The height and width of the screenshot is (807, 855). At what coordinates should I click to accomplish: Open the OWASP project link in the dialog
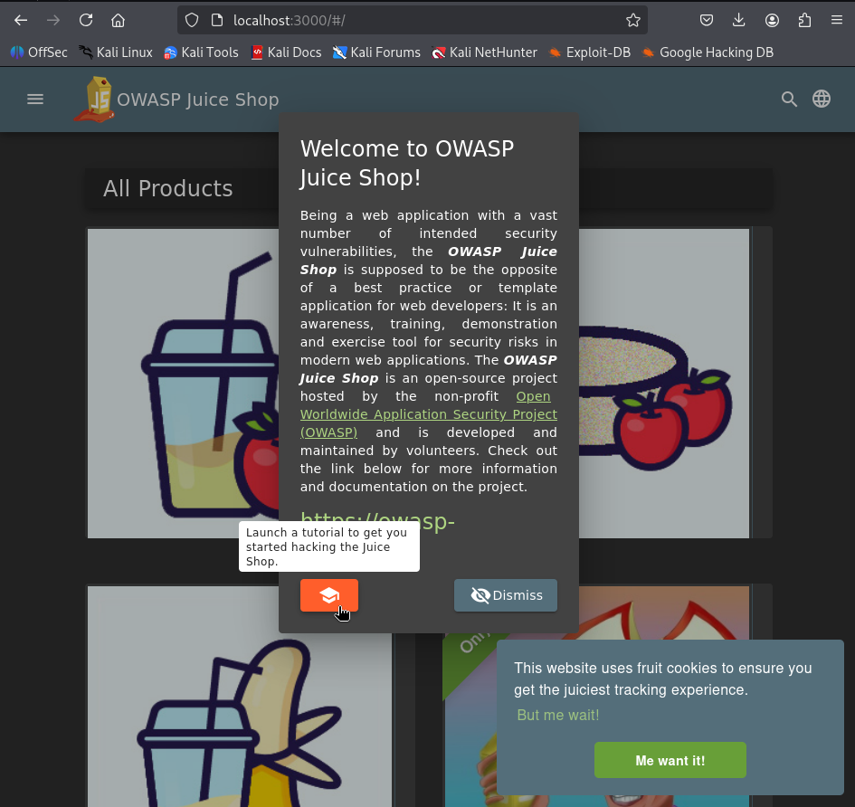tap(429, 414)
